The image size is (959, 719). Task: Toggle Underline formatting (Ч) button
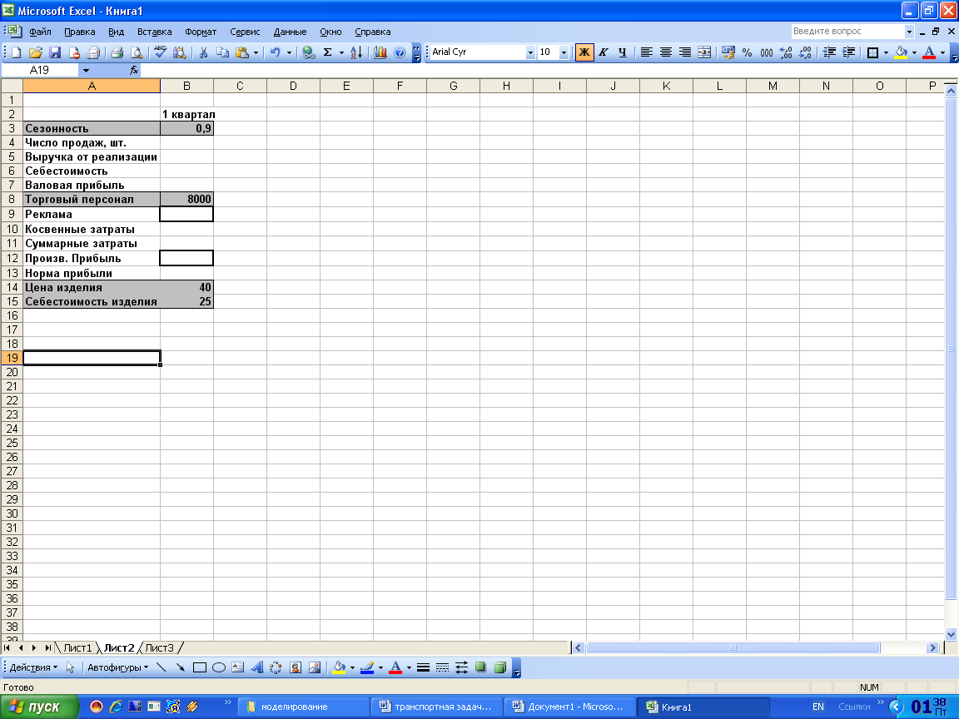[x=621, y=52]
